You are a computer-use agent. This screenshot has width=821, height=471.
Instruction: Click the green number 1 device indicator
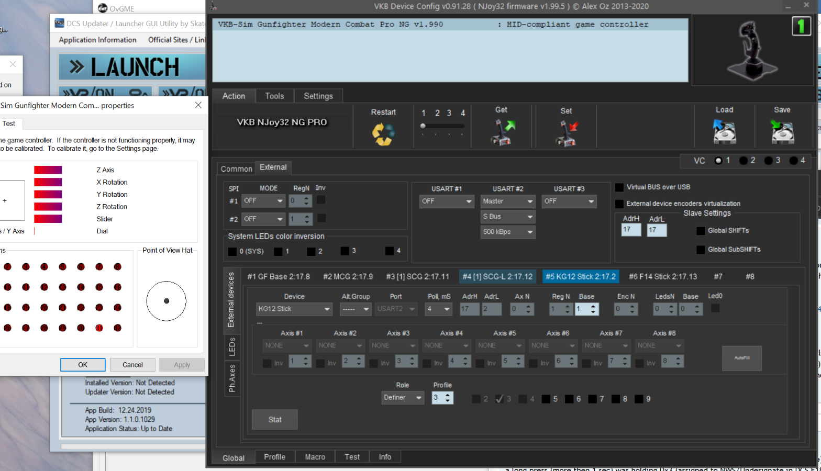coord(801,26)
